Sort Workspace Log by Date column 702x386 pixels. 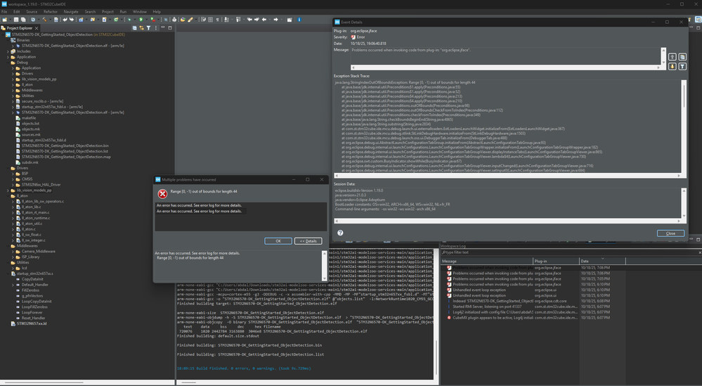pos(602,261)
